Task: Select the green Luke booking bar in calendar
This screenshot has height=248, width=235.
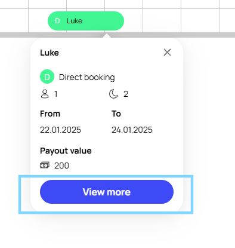Action: pyautogui.click(x=86, y=21)
